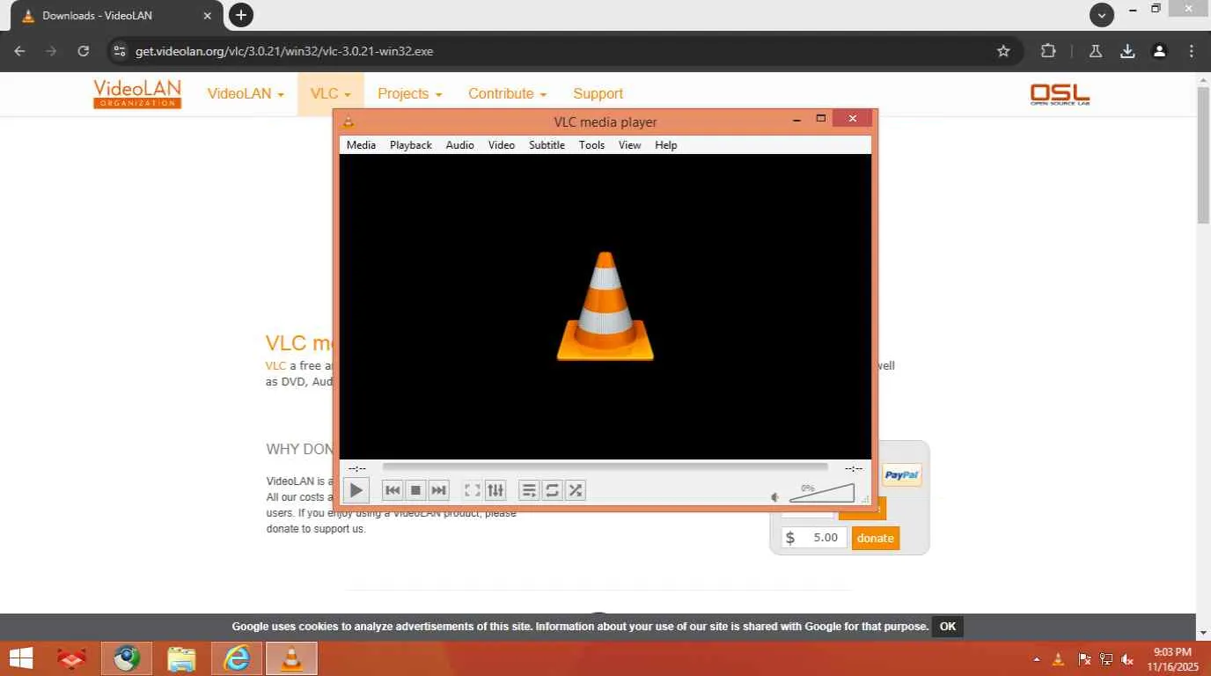
Task: Show VLC extended settings equalizer icon
Action: pos(495,490)
